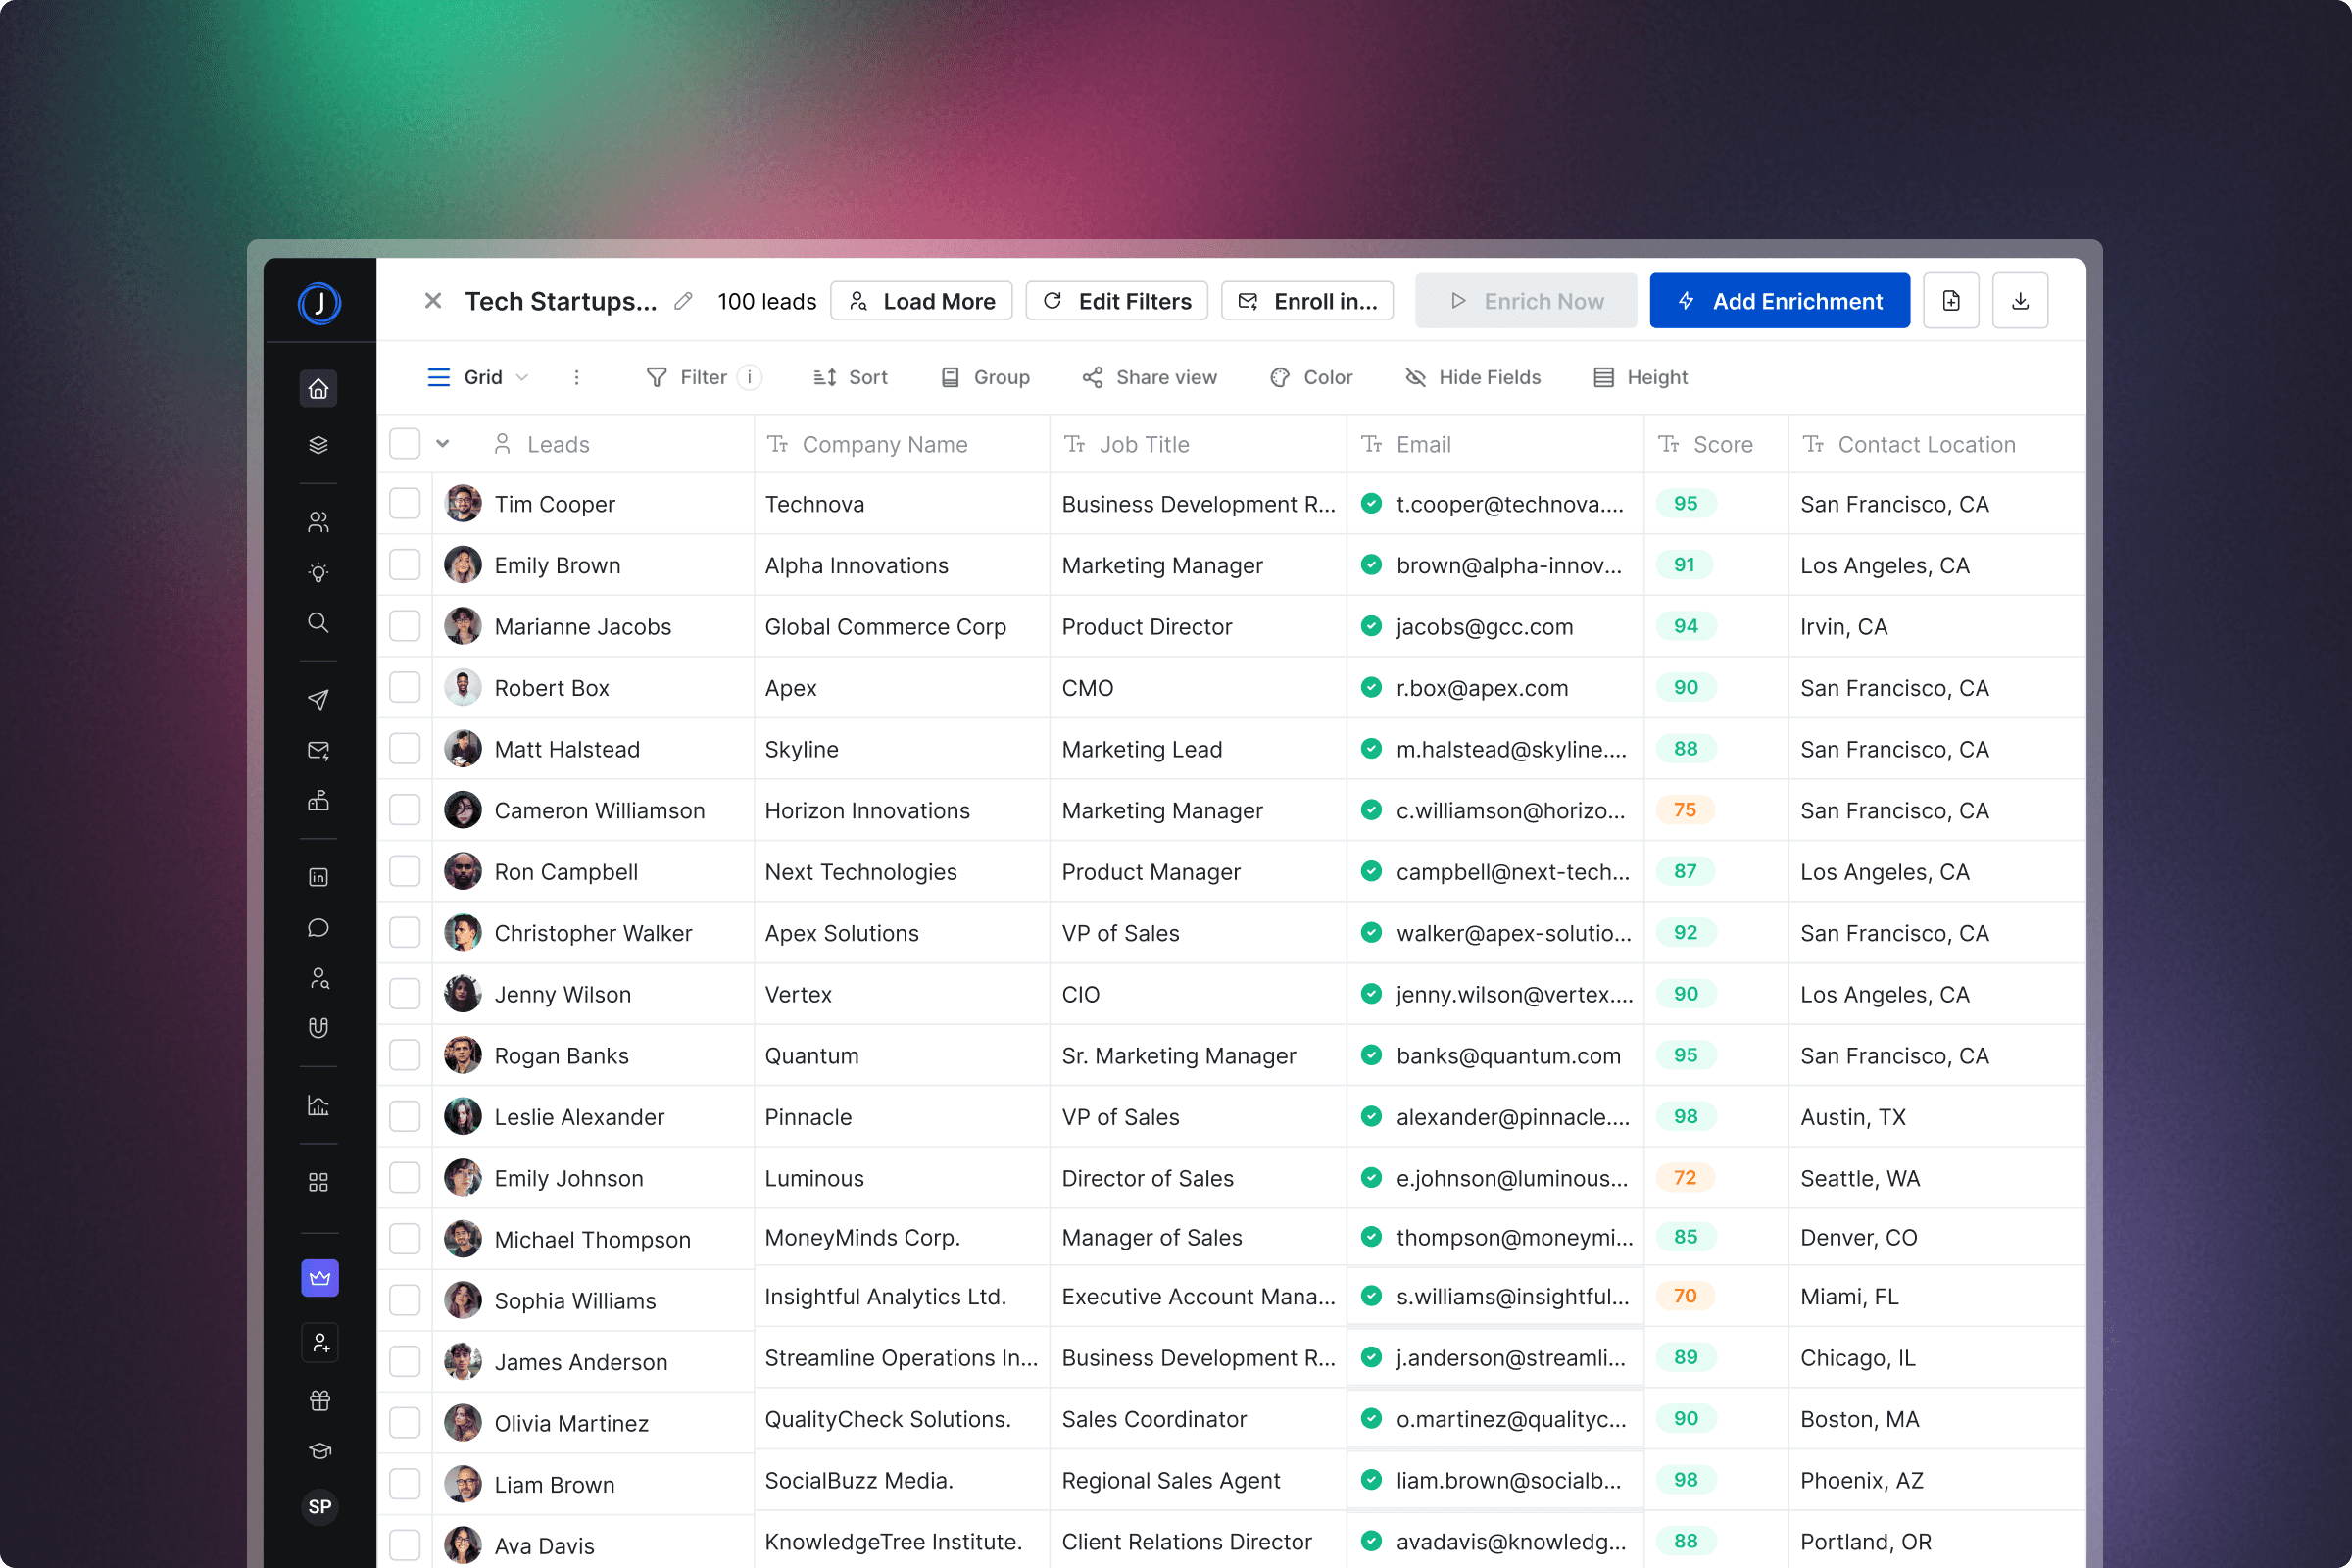
Task: Tick the checkbox for Robert Box
Action: 405,687
